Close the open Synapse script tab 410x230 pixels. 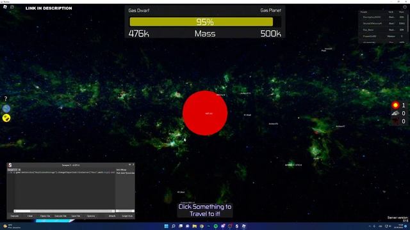pos(16,170)
